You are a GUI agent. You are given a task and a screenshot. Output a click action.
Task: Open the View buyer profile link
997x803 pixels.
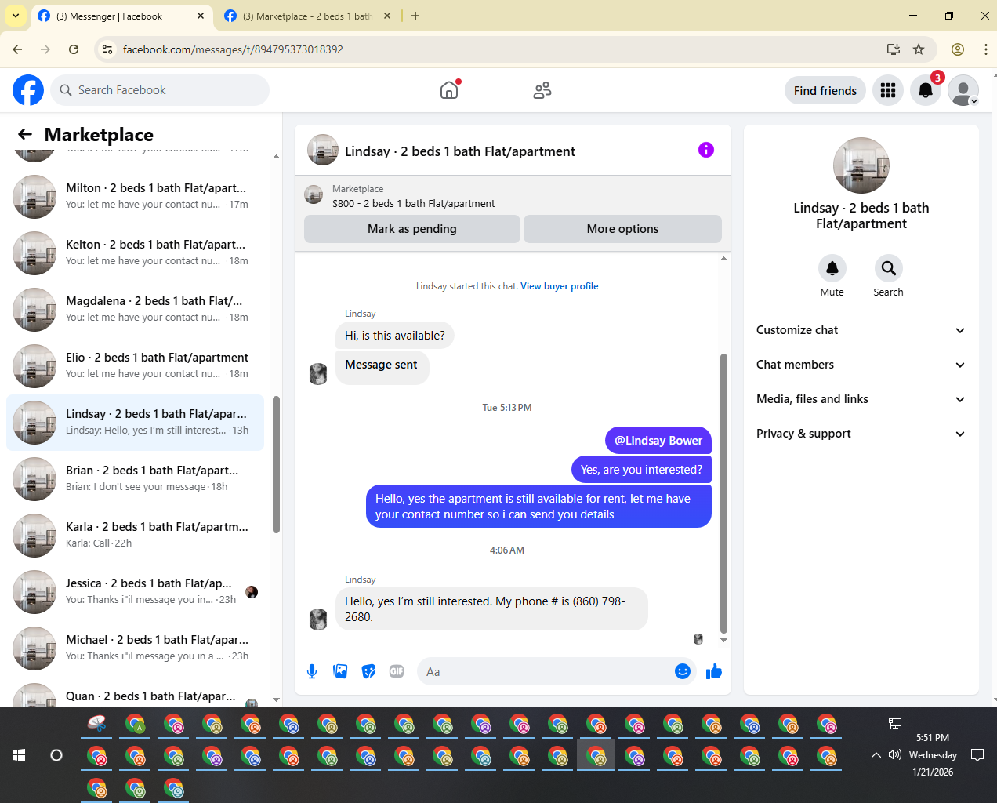(559, 286)
